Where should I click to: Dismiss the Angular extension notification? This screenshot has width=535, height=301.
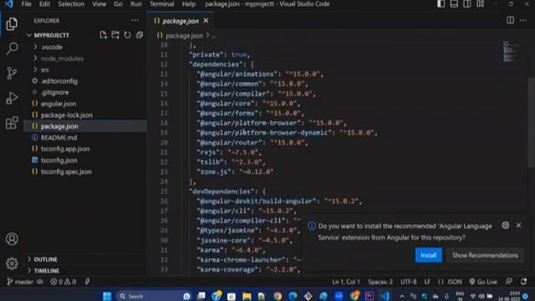click(518, 225)
